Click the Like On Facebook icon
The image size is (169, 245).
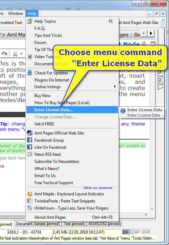pyautogui.click(x=30, y=147)
